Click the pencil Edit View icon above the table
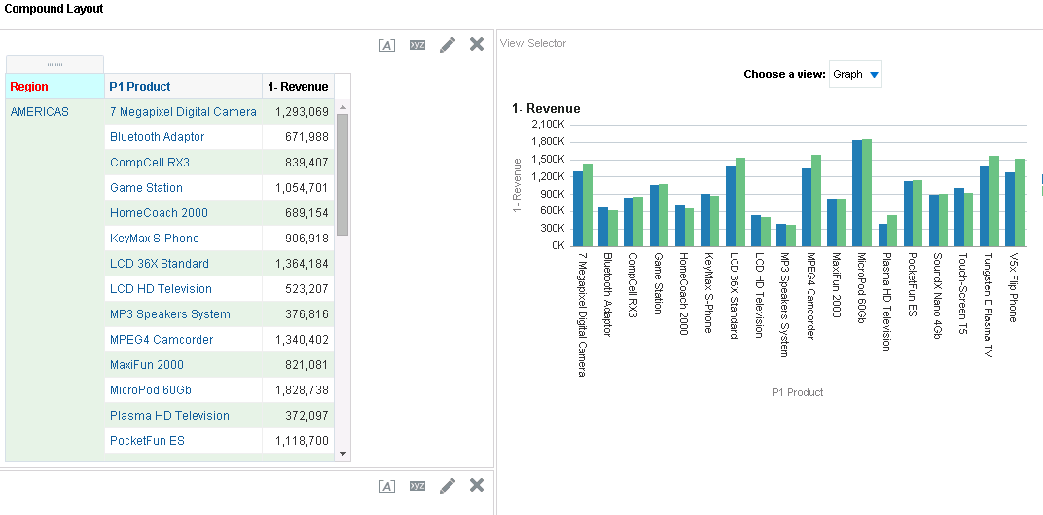The height and width of the screenshot is (515, 1043). click(448, 45)
